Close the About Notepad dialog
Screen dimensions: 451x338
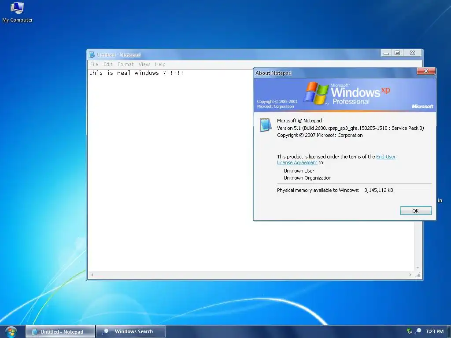pyautogui.click(x=426, y=71)
